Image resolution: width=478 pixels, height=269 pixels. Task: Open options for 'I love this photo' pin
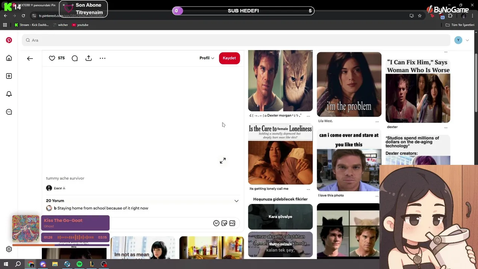coord(377,196)
